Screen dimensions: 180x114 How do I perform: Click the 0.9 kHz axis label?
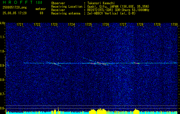(3, 66)
